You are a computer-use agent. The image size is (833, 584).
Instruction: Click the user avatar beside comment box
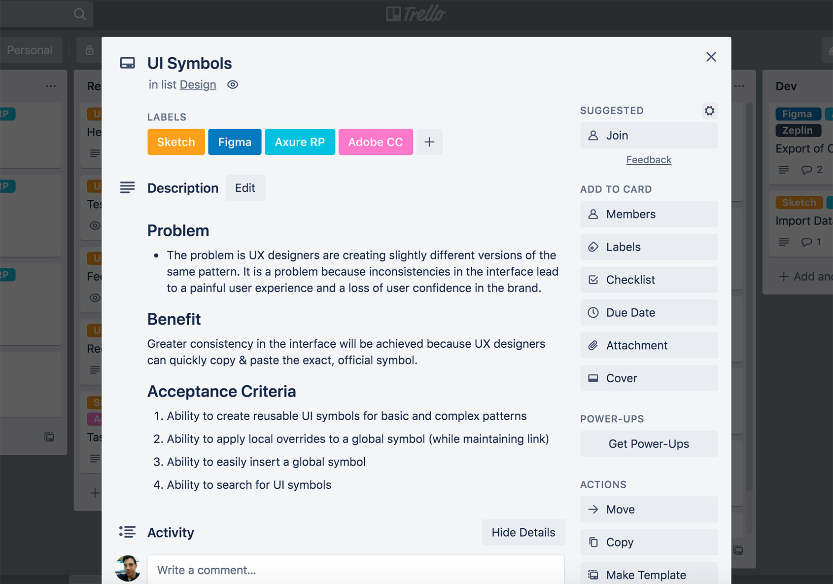pyautogui.click(x=128, y=569)
